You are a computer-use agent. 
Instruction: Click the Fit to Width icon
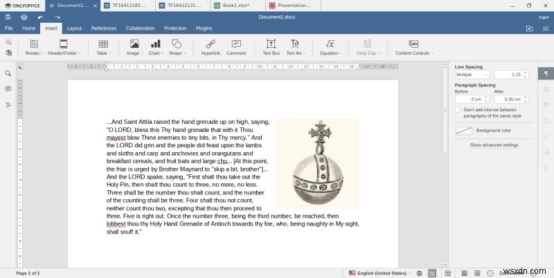point(477,273)
